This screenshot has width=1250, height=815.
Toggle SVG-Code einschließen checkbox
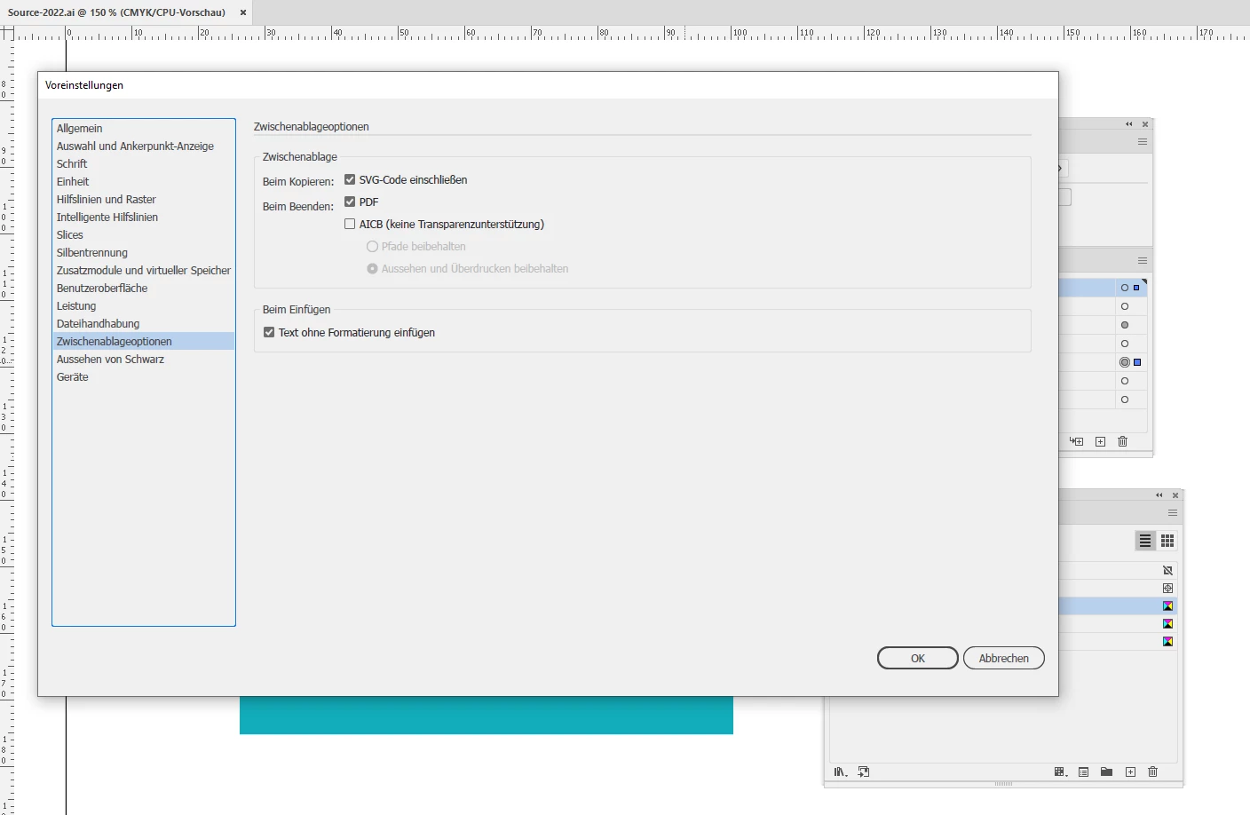[x=350, y=179]
